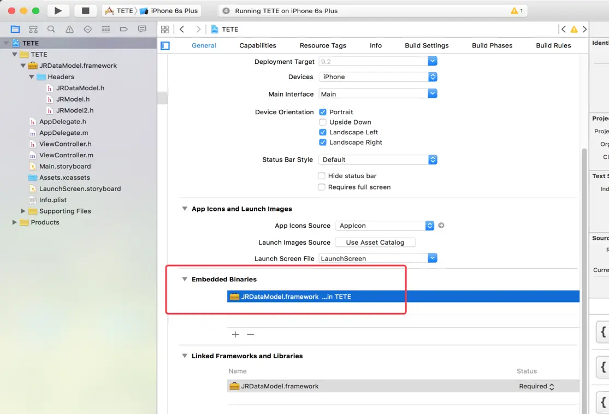The width and height of the screenshot is (609, 414).
Task: Go back in editor history
Action: tap(182, 29)
